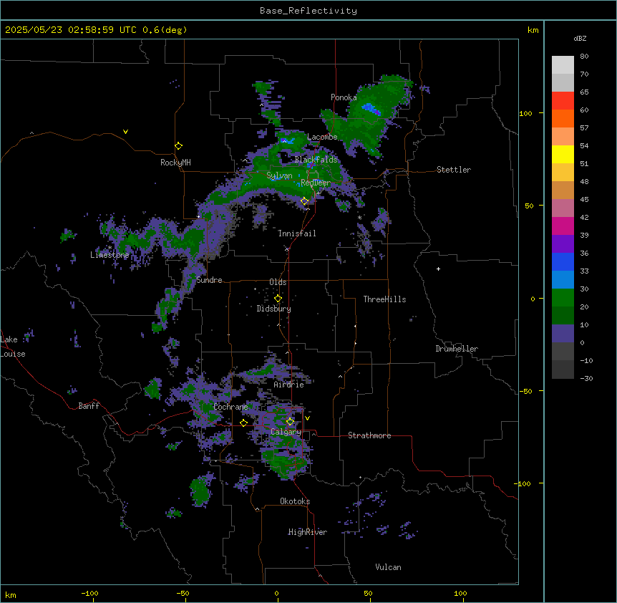Select the Limestone map label
The image size is (617, 603).
point(110,255)
